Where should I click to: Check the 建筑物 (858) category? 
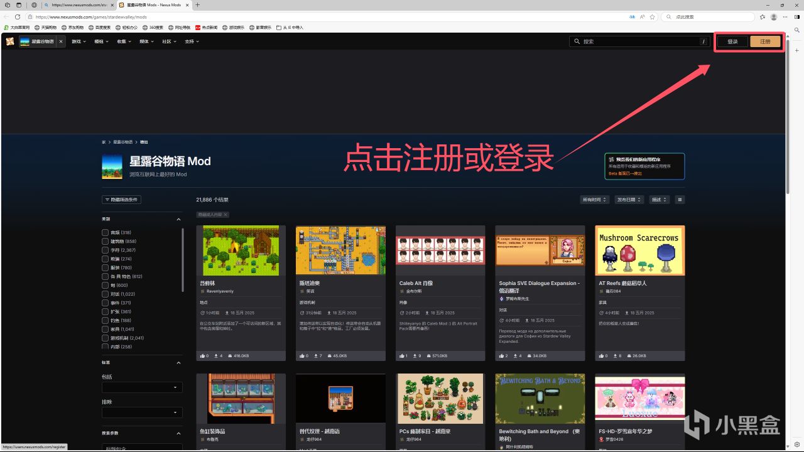tap(105, 241)
